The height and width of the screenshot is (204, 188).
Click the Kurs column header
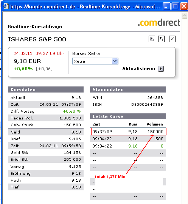133,124
